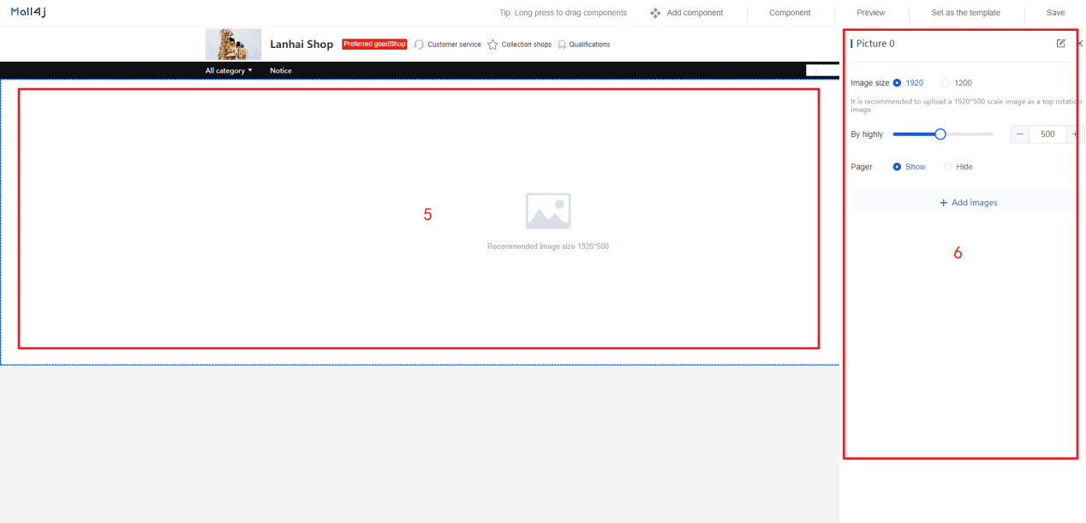Image resolution: width=1086 pixels, height=523 pixels.
Task: Click the image placeholder icon in the banner
Action: tap(548, 211)
